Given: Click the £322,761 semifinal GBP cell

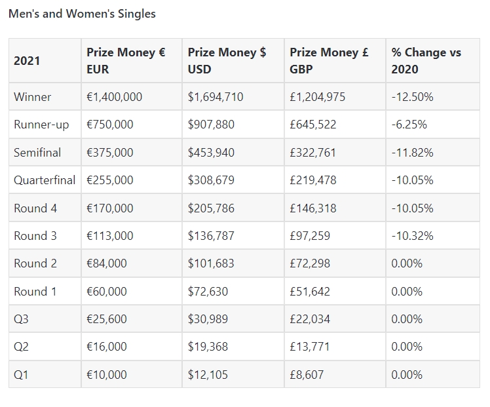Looking at the screenshot, I should [313, 153].
